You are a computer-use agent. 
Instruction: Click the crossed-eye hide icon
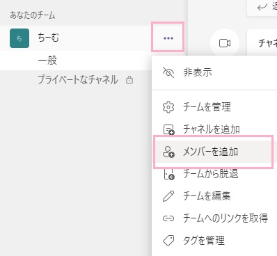pos(168,72)
